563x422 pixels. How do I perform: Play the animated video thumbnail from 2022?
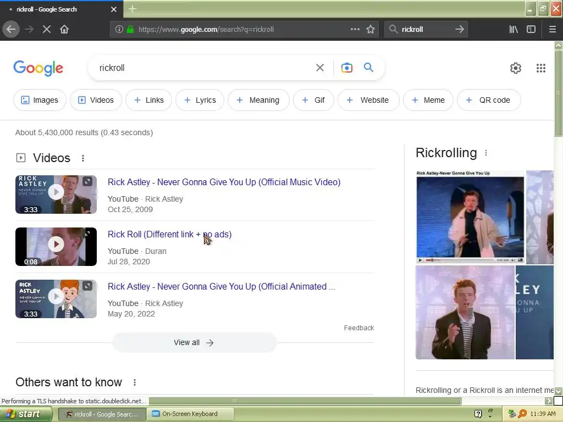tap(56, 299)
